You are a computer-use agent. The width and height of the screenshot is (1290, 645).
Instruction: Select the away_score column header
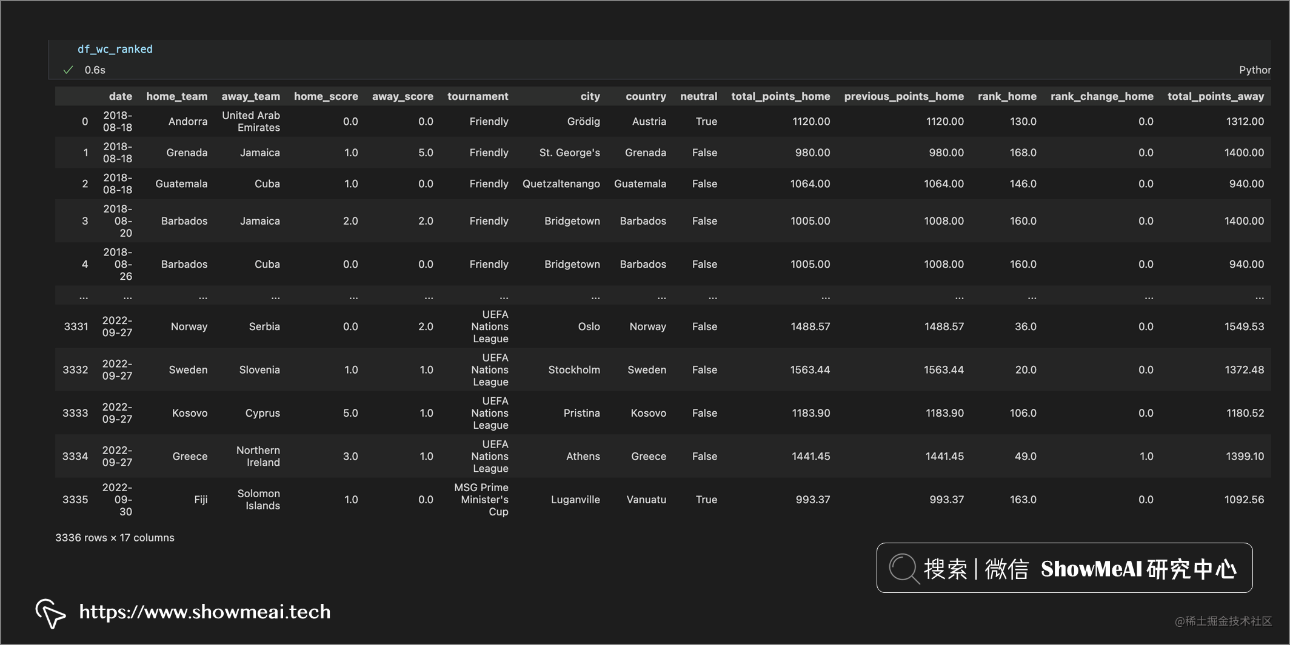point(403,96)
